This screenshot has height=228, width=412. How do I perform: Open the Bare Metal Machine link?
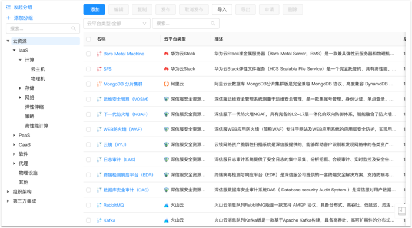(124, 54)
